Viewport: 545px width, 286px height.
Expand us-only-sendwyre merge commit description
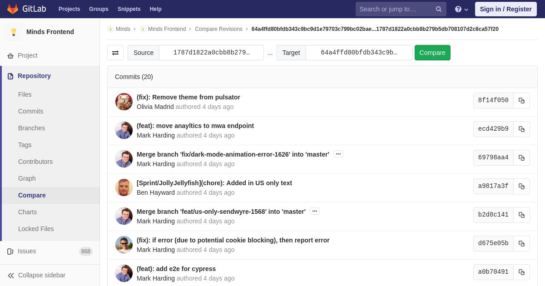315,211
